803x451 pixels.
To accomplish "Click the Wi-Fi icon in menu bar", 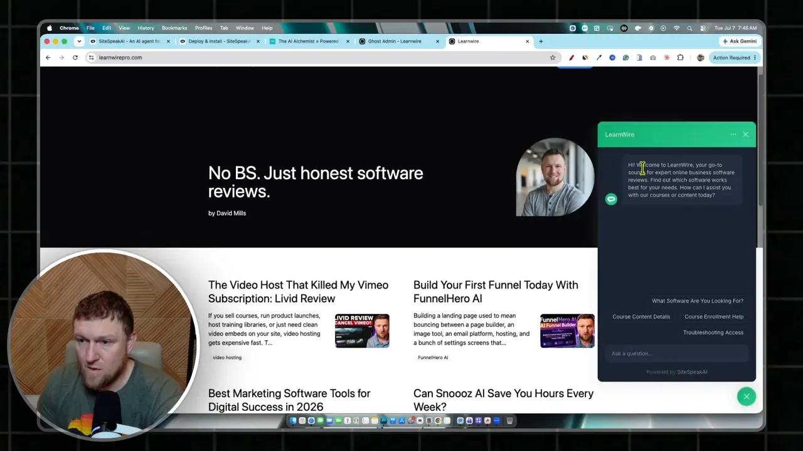I will click(676, 28).
